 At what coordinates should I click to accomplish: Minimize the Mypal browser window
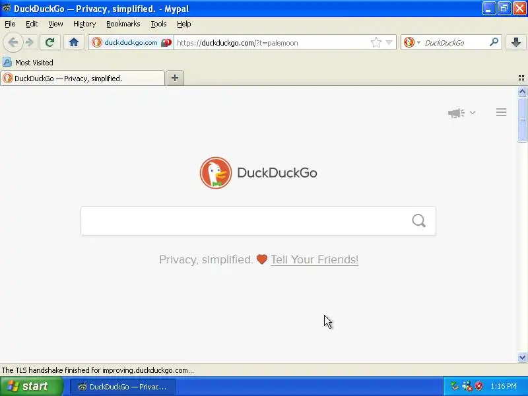coord(488,9)
